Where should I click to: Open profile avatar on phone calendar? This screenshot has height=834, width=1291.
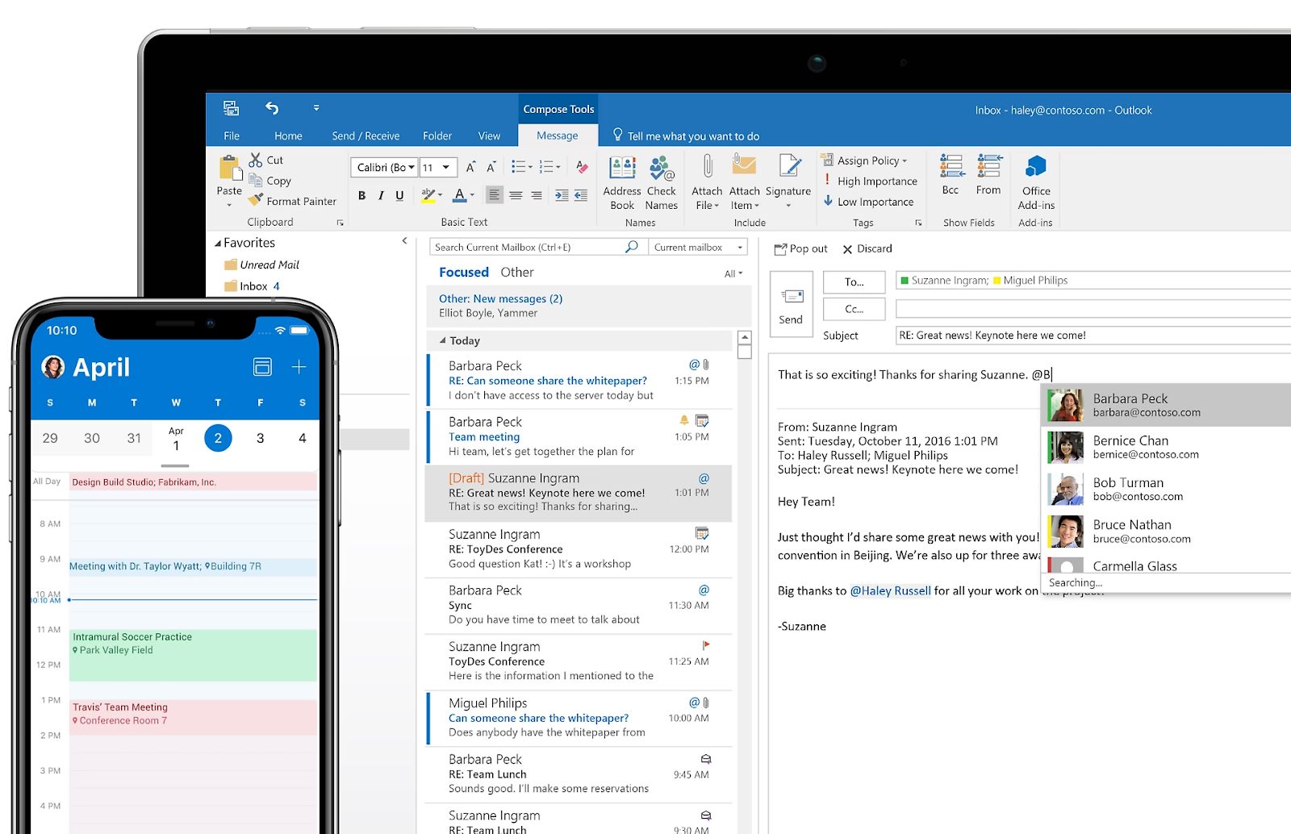53,367
